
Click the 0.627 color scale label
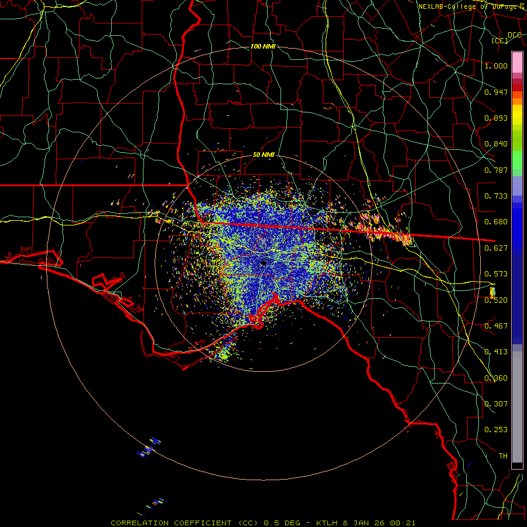[496, 248]
